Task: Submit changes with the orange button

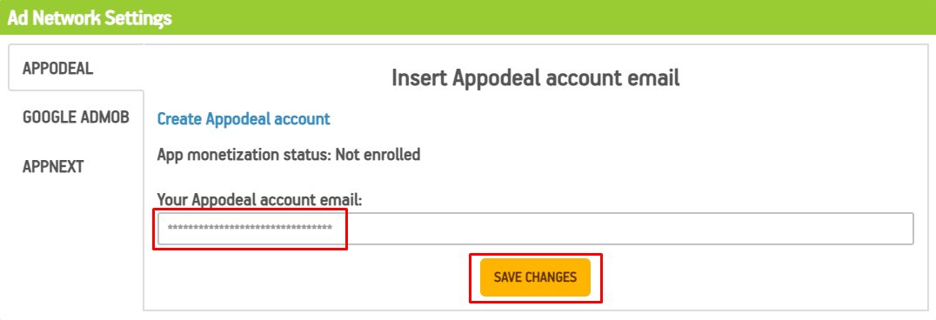Action: click(535, 277)
